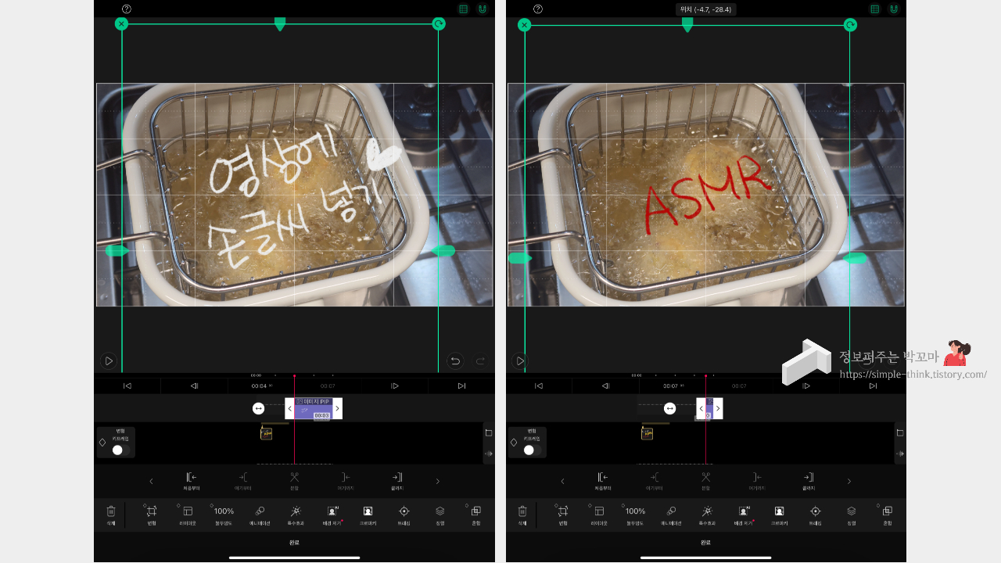1001x563 pixels.
Task: Play preview in right panel
Action: (x=520, y=360)
